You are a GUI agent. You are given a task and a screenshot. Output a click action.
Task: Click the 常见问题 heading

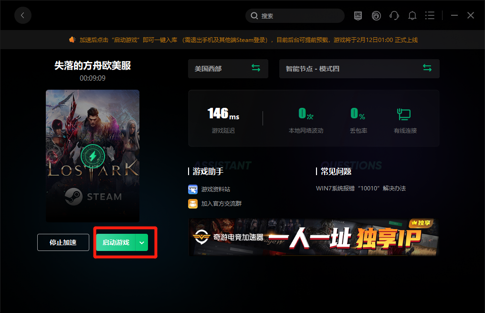336,171
